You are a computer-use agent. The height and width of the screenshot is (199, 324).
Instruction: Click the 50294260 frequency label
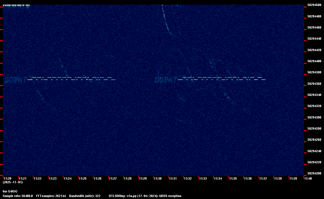314,140
